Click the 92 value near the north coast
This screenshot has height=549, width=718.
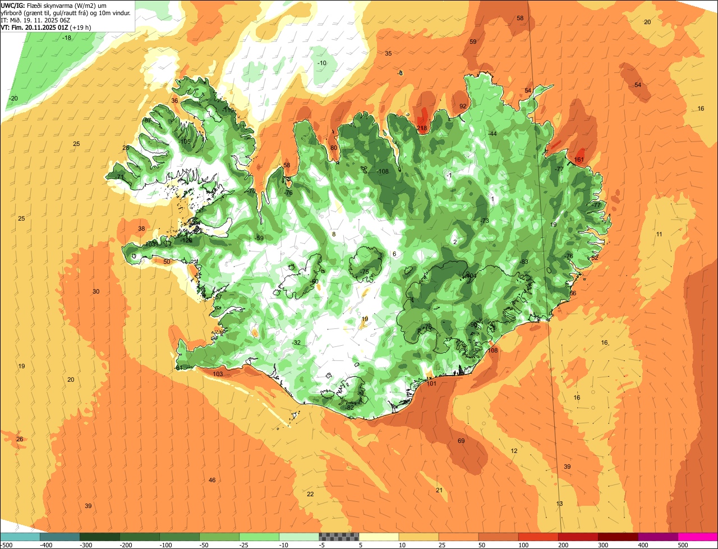pyautogui.click(x=463, y=106)
